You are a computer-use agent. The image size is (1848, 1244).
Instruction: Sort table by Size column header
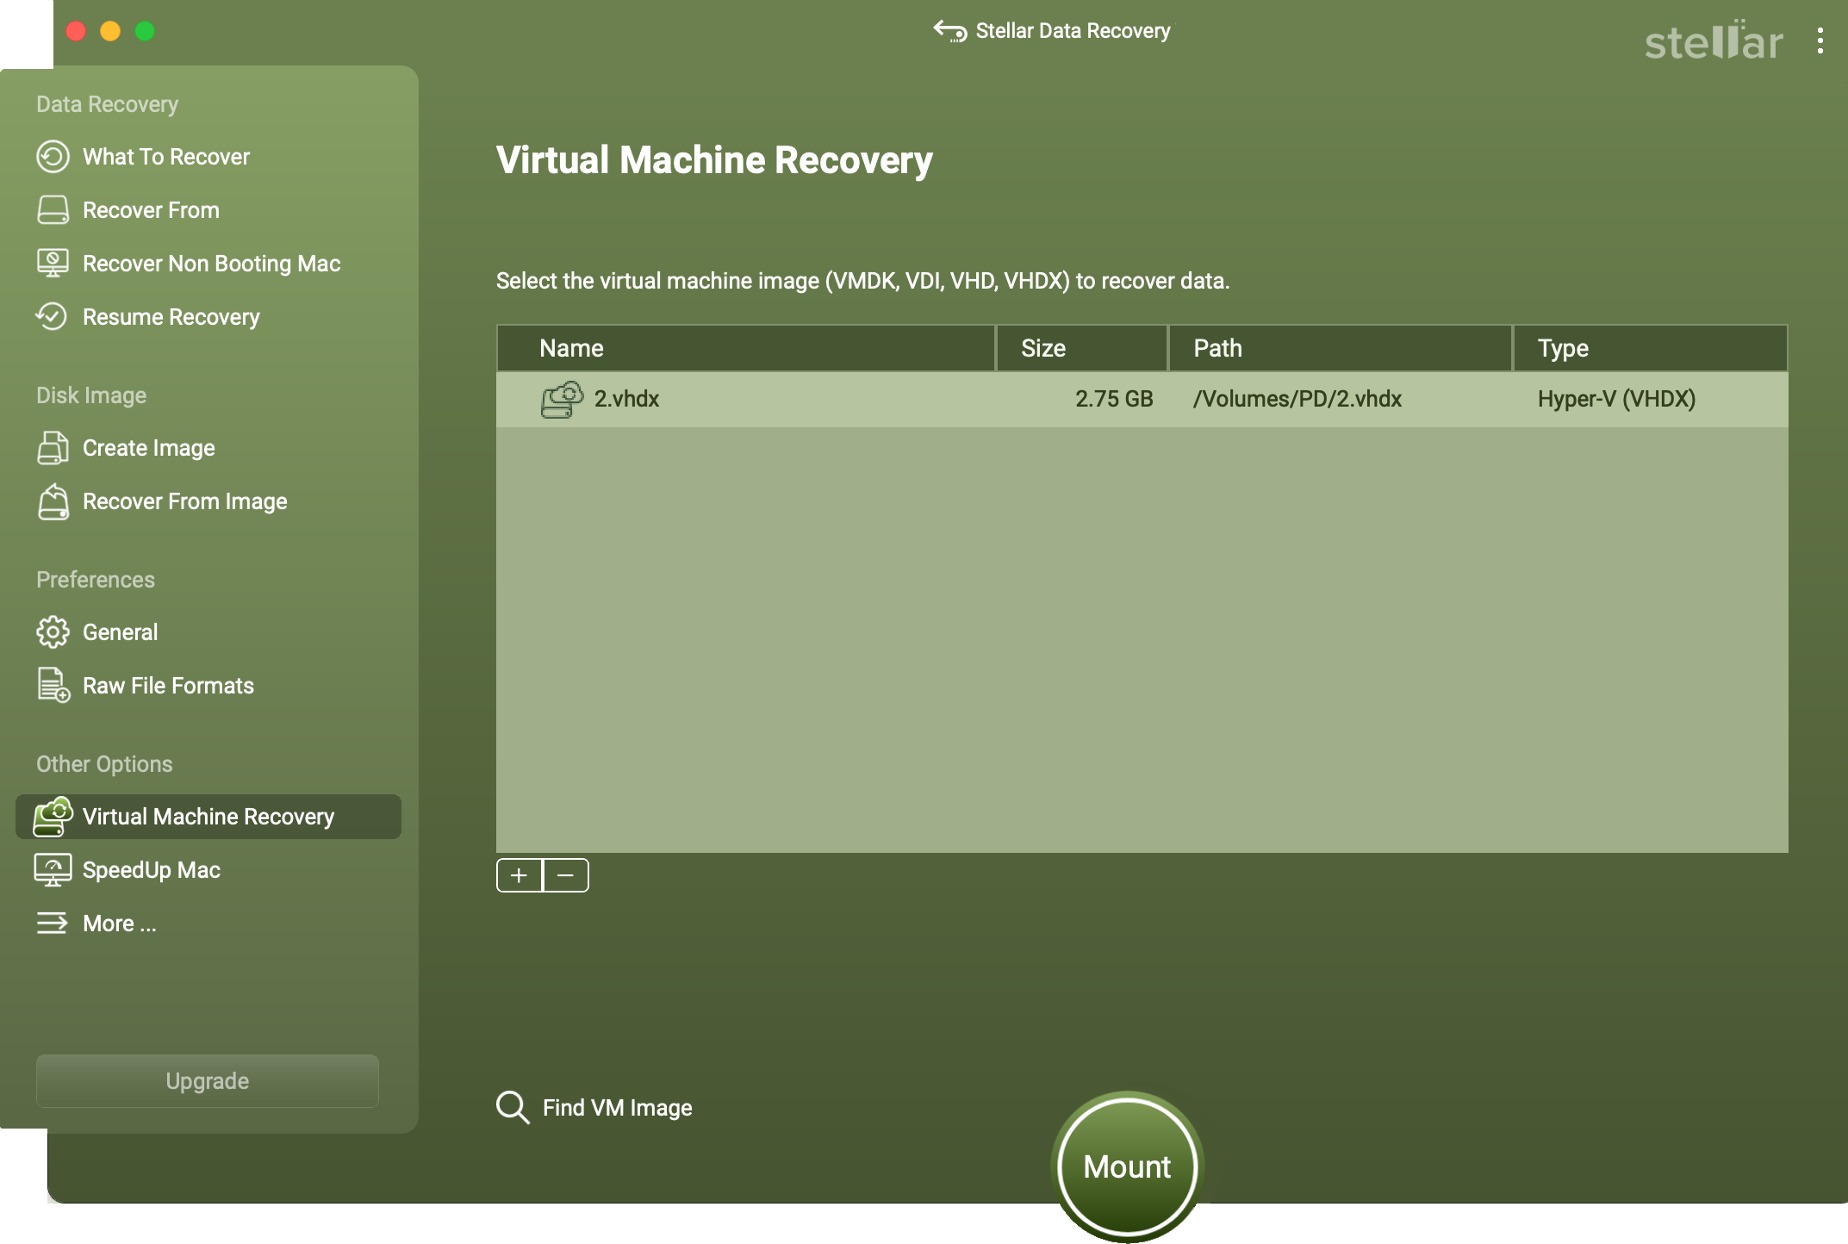click(1082, 348)
